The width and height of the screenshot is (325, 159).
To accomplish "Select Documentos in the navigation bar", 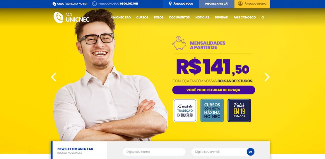I will point(179,18).
